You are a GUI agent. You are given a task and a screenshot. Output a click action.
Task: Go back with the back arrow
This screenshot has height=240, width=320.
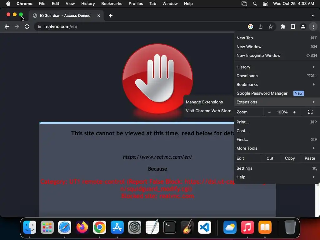[7, 27]
